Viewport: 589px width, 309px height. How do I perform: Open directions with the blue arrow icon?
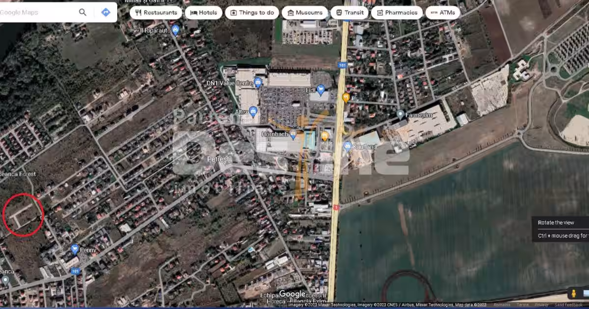coord(106,12)
